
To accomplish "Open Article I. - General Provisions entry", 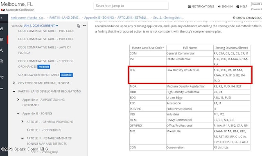I will point(50,122).
